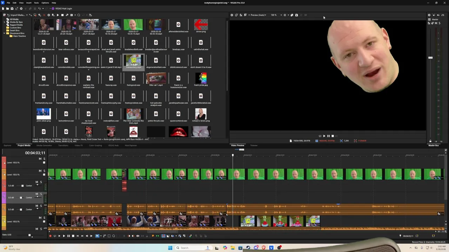Open the Windows Start menu
449x252 pixels.
(x=170, y=248)
